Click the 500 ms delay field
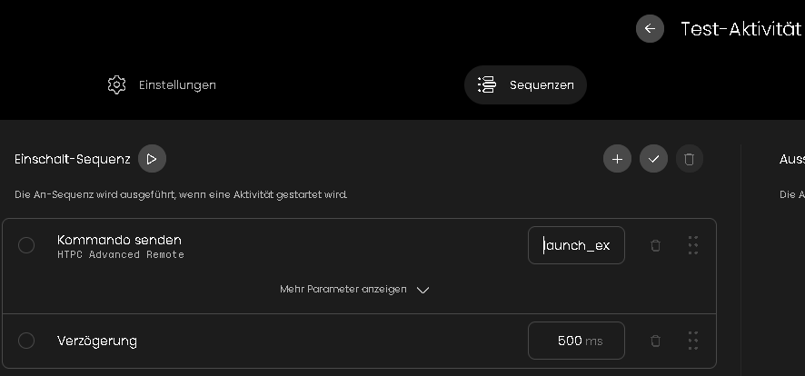Viewport: 805px width, 376px height. tap(576, 341)
